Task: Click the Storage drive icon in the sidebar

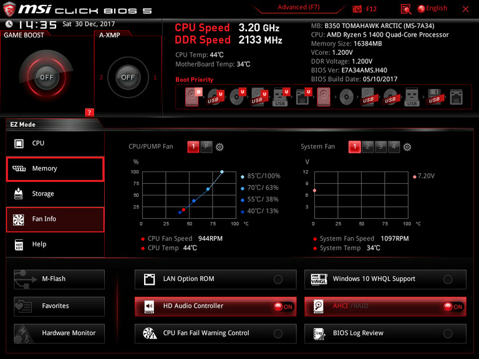Action: click(19, 194)
